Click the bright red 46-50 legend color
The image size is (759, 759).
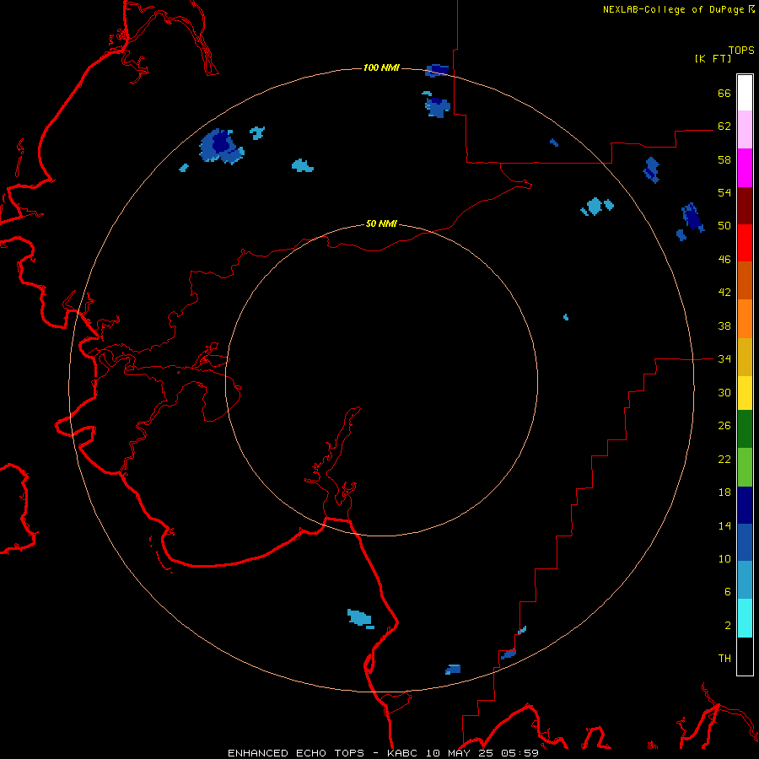coord(745,243)
